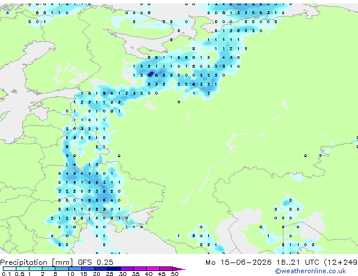Click the 0.5–1 mm legend color box
Viewport: 358px width, 276px height.
pyautogui.click(x=23, y=269)
